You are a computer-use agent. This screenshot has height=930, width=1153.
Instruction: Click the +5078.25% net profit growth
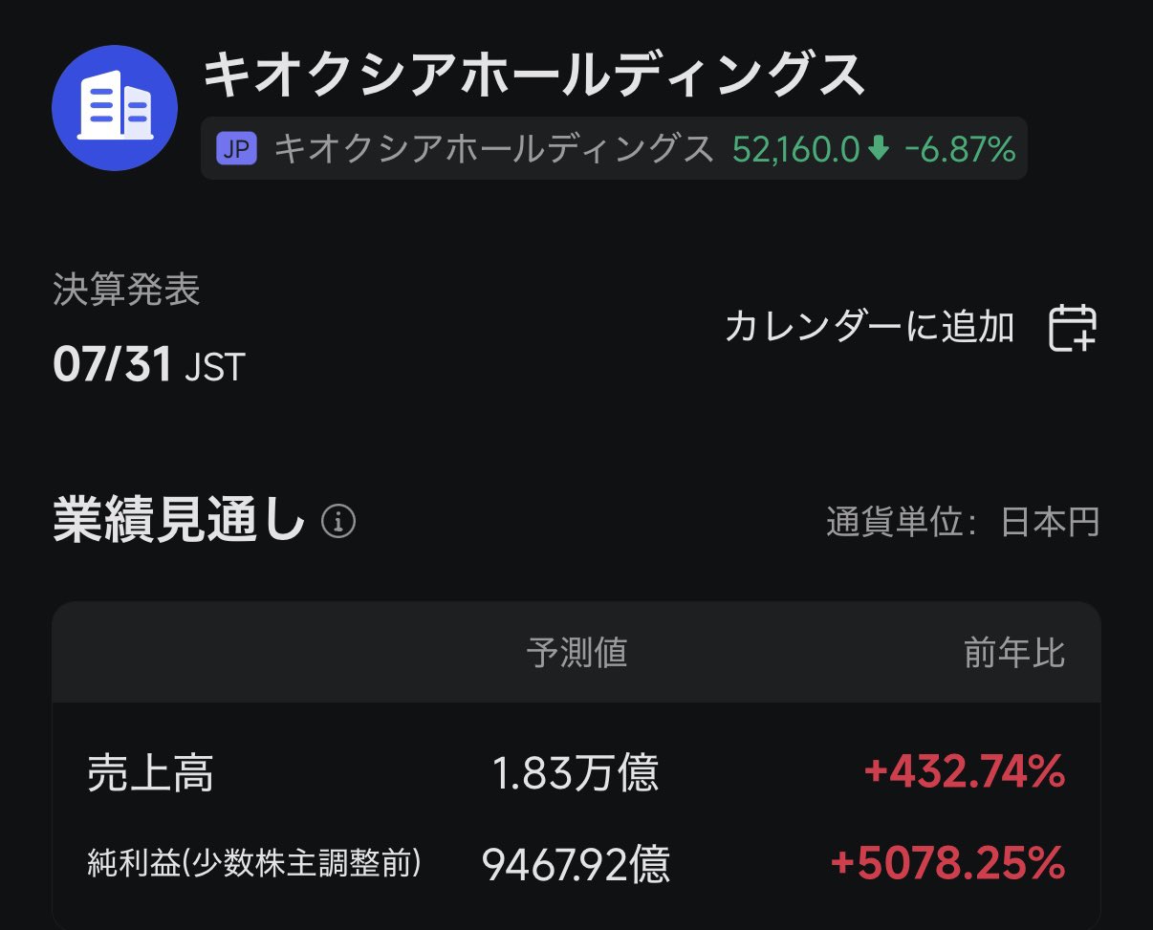[x=948, y=864]
